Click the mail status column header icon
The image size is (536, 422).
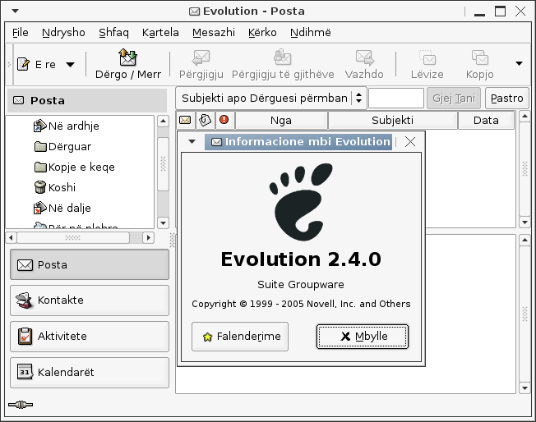(185, 120)
